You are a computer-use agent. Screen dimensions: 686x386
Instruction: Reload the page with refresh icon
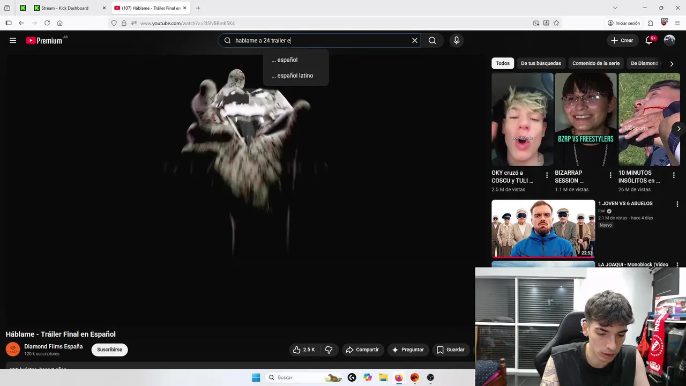click(x=47, y=23)
